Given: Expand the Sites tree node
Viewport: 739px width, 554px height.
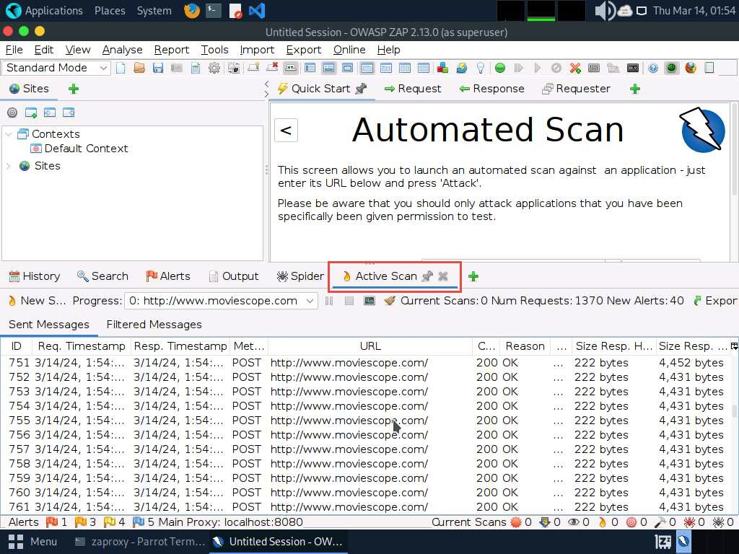Looking at the screenshot, I should point(9,166).
